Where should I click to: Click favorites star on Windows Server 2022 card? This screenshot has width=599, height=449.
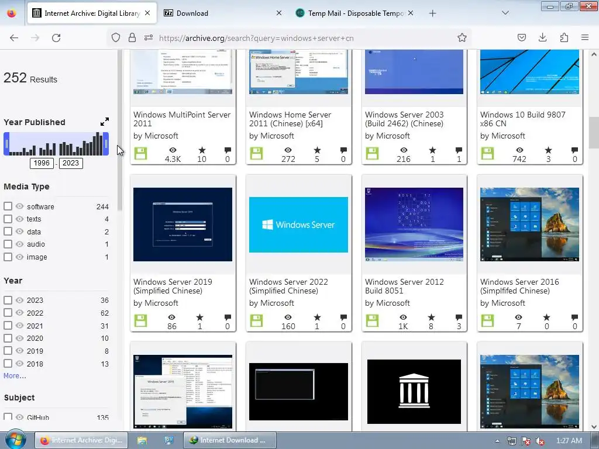pyautogui.click(x=317, y=317)
